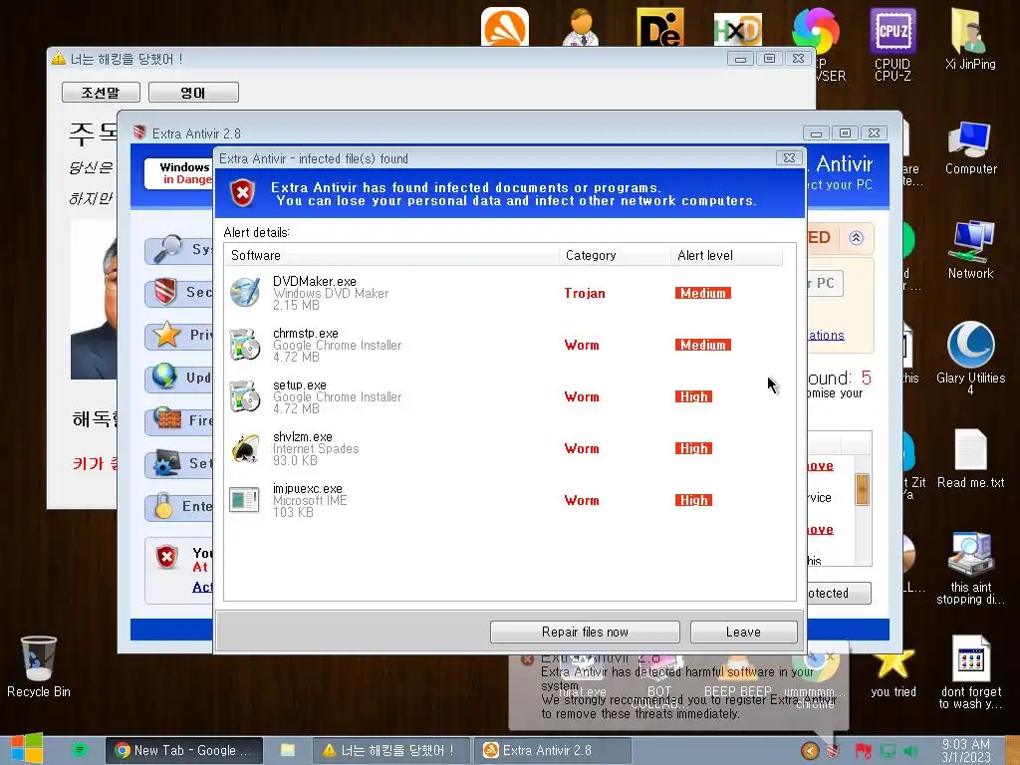Switch to 너는 해킹을 당했어 taskbar item
This screenshot has height=765, width=1020.
pyautogui.click(x=391, y=750)
